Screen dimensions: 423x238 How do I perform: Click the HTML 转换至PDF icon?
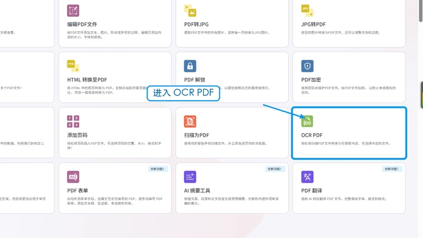73,66
